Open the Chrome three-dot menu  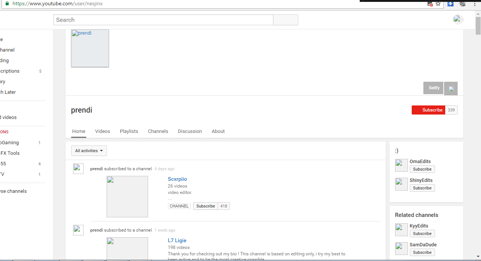click(475, 4)
